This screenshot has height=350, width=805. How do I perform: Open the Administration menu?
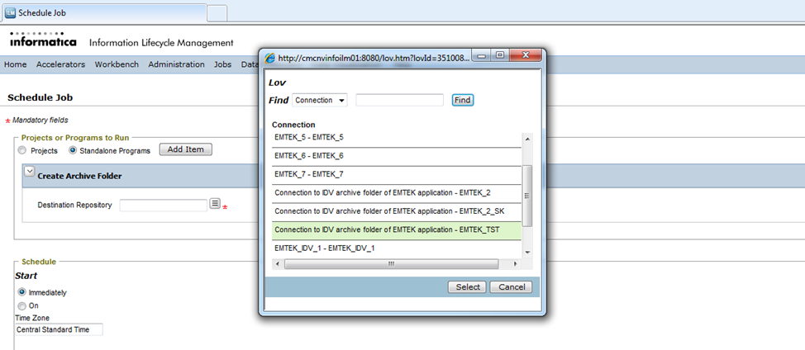176,64
